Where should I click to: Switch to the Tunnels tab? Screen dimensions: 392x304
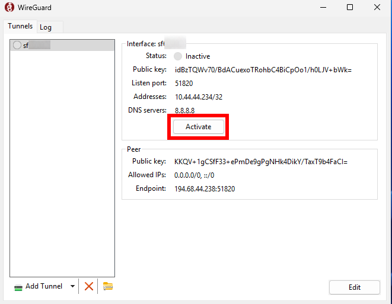click(20, 26)
